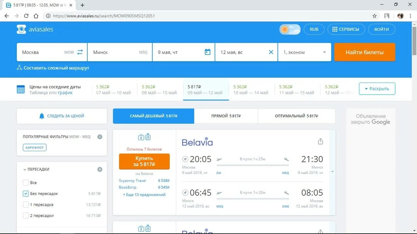Go back in browser

(x=7, y=16)
